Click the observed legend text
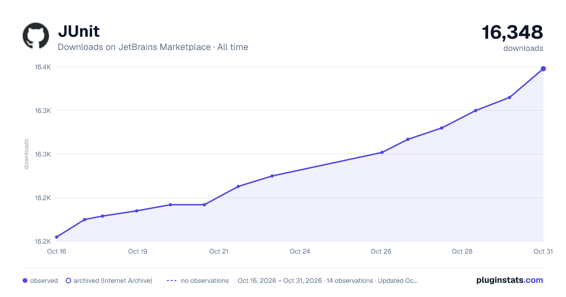566x297 pixels. pos(44,280)
